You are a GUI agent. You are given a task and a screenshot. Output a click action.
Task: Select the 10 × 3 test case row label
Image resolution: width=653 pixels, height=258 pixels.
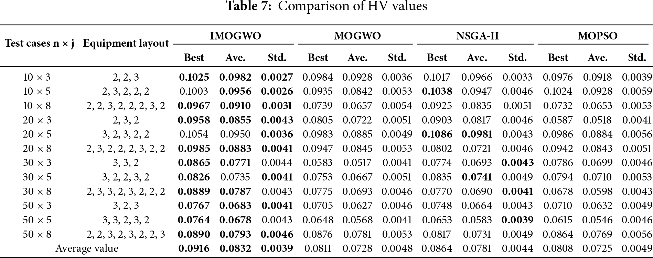pyautogui.click(x=37, y=77)
